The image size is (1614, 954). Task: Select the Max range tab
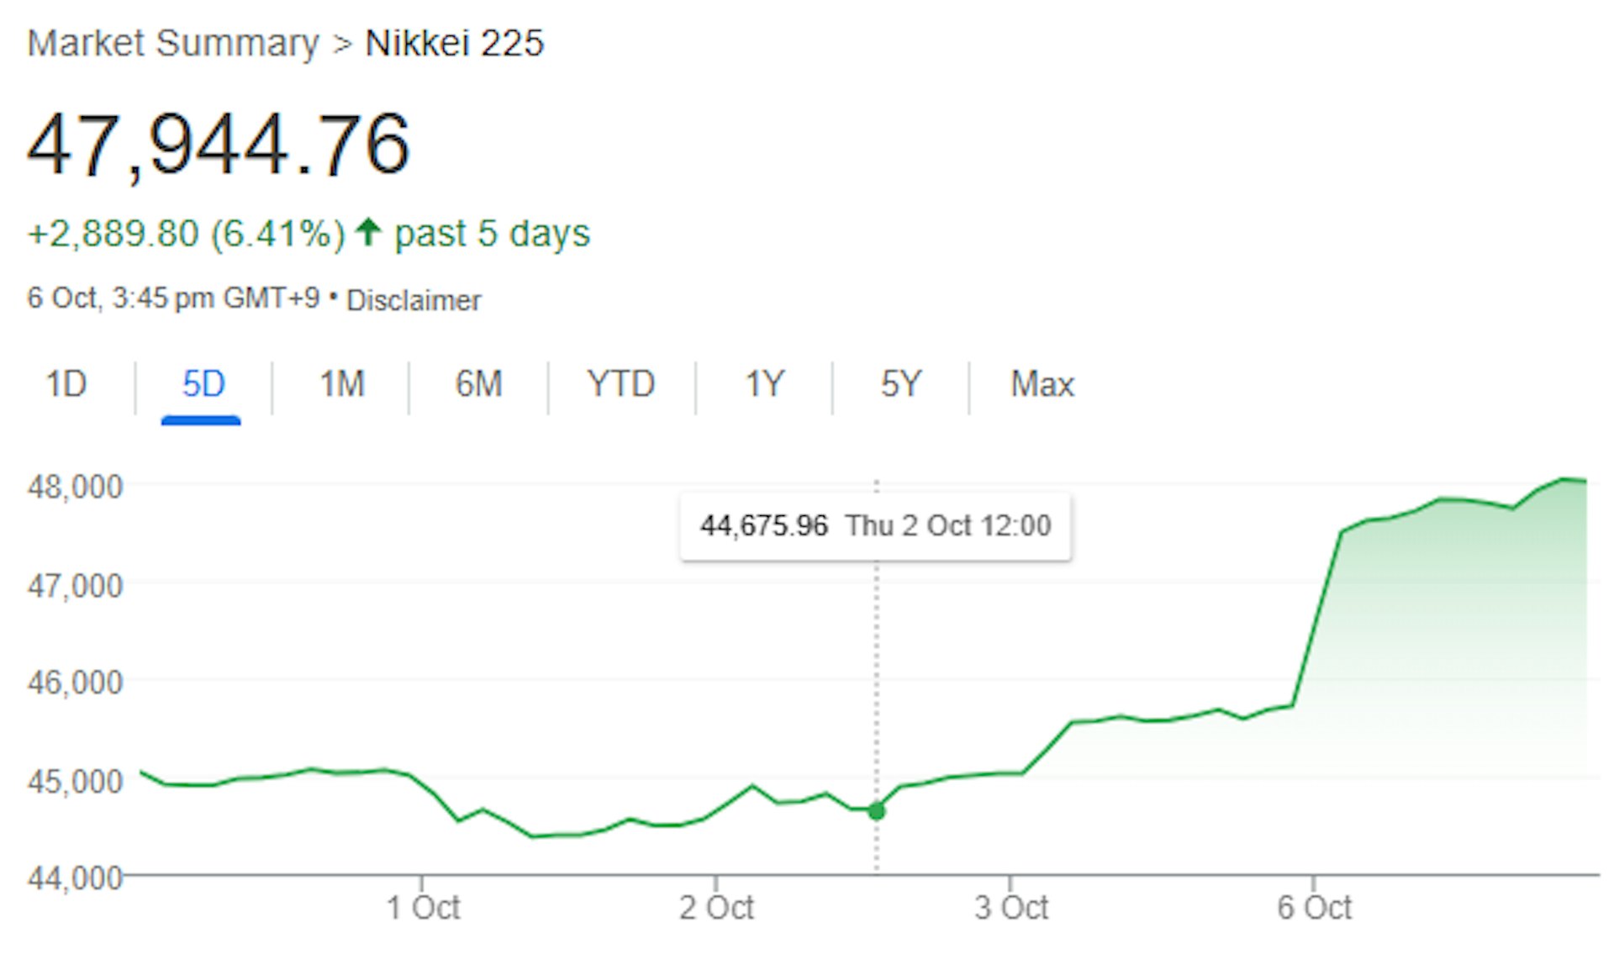coord(1042,385)
